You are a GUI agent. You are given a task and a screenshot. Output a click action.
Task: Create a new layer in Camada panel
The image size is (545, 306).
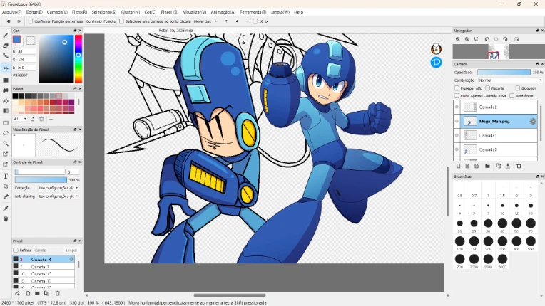coord(459,166)
